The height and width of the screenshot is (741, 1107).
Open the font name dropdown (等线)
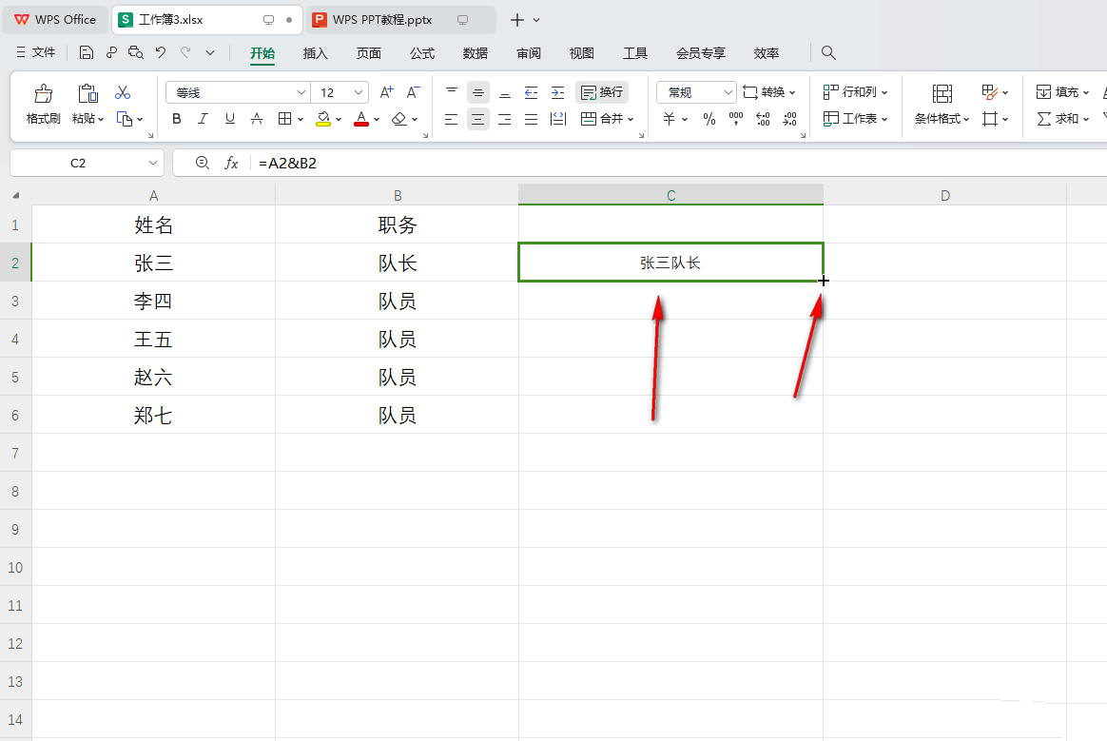301,92
